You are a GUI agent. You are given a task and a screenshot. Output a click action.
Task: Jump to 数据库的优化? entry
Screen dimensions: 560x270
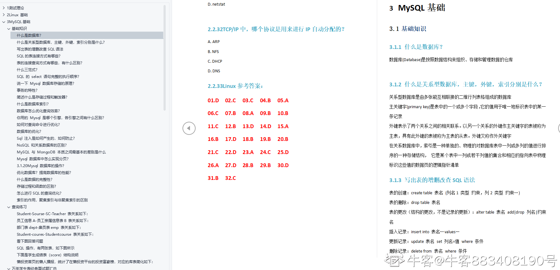click(x=29, y=132)
